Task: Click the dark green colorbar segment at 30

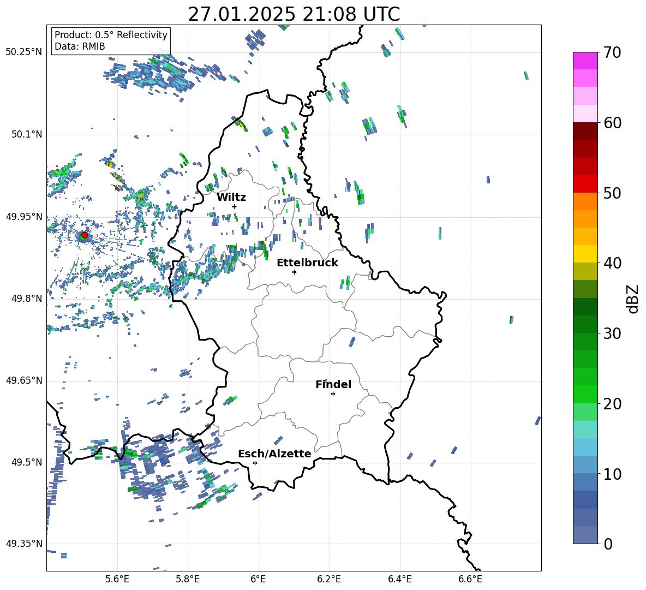Action: [585, 324]
